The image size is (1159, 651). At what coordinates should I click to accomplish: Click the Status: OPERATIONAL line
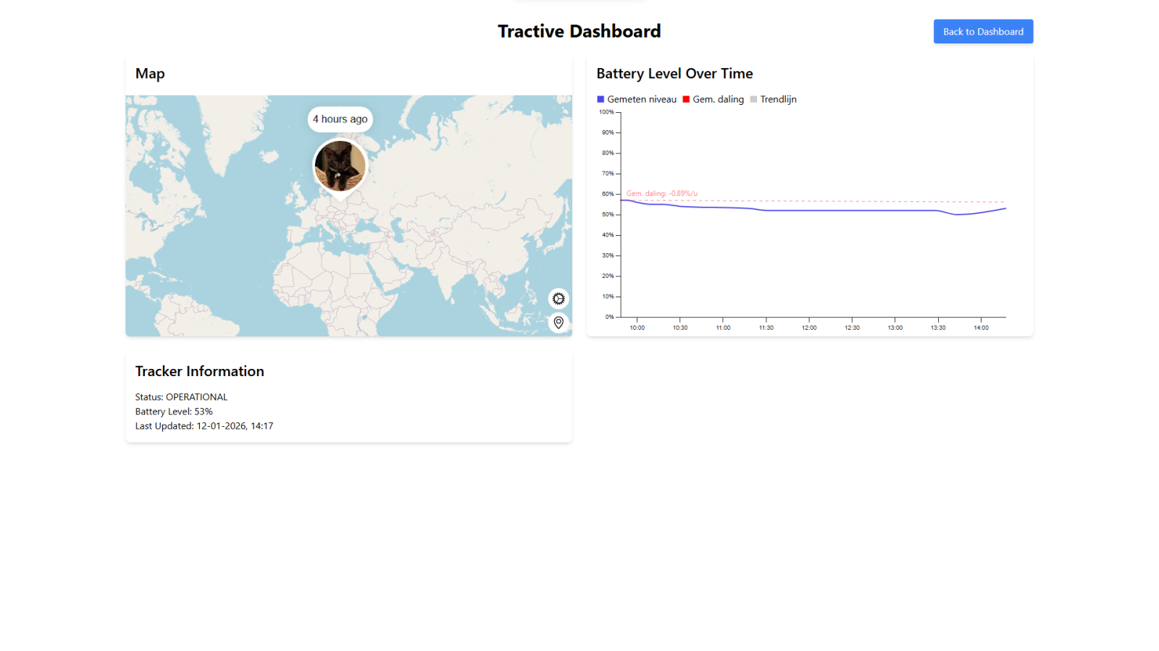[x=180, y=396]
